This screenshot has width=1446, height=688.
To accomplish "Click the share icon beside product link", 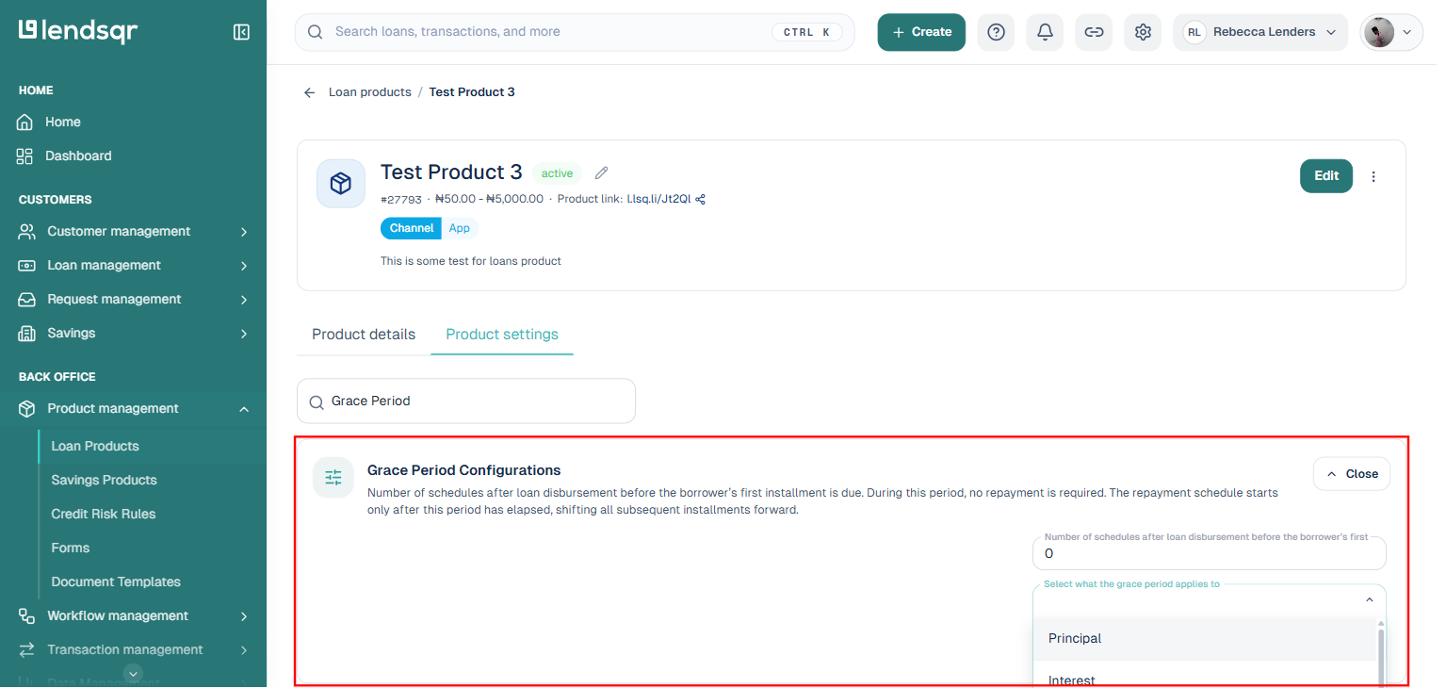I will [700, 199].
